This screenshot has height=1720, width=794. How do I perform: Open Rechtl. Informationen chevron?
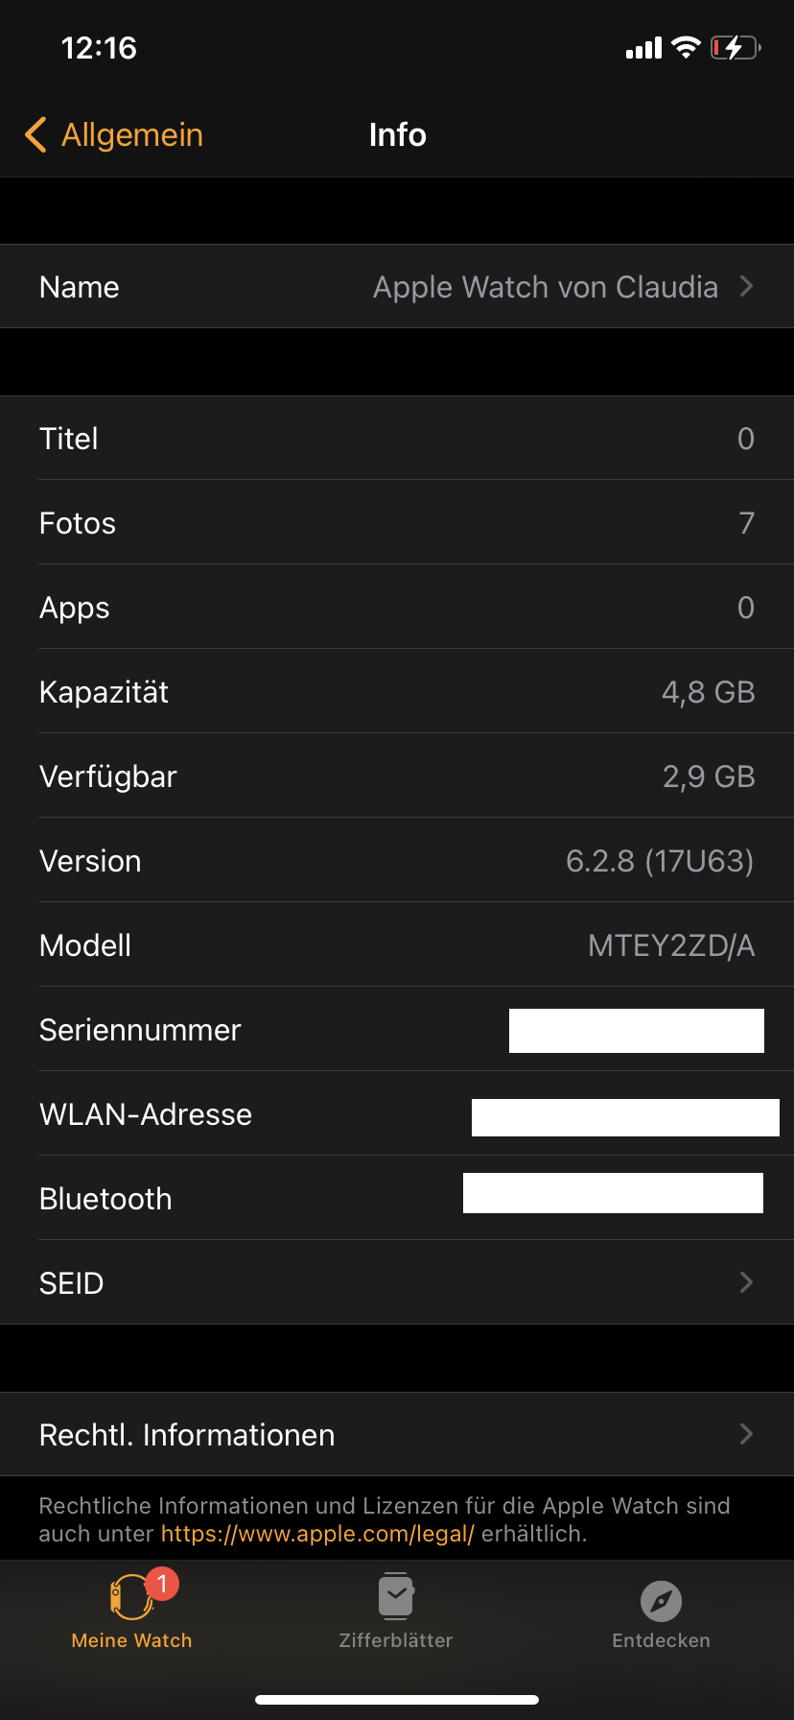click(747, 1434)
